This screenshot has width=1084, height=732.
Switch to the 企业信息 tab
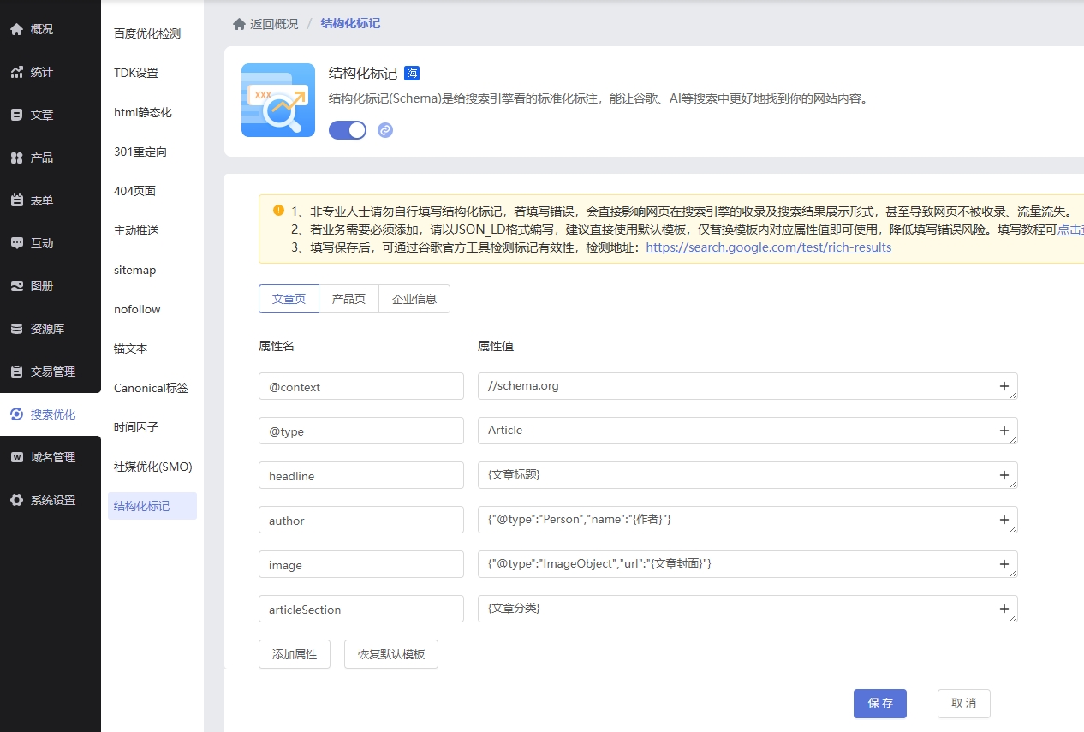click(x=414, y=299)
